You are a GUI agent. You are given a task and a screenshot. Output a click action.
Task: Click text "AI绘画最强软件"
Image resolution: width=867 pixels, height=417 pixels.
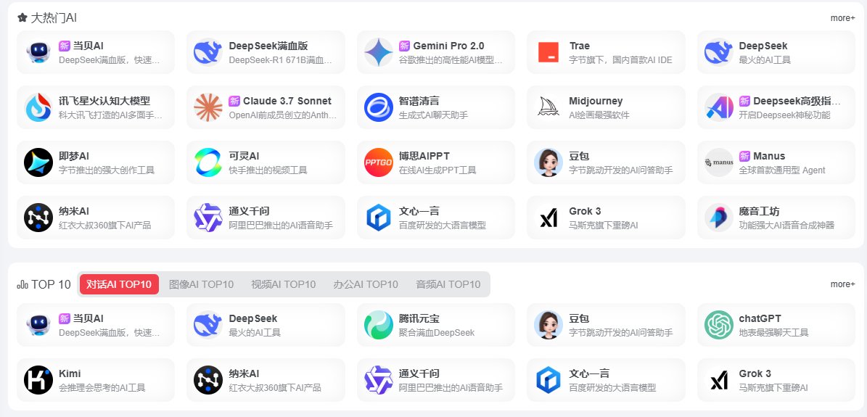pos(599,115)
